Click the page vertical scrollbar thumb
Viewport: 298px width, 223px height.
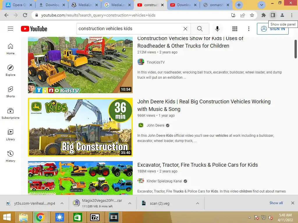click(x=296, y=49)
